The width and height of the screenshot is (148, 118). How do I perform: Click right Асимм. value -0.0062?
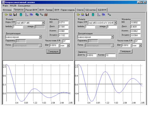pos(135,31)
